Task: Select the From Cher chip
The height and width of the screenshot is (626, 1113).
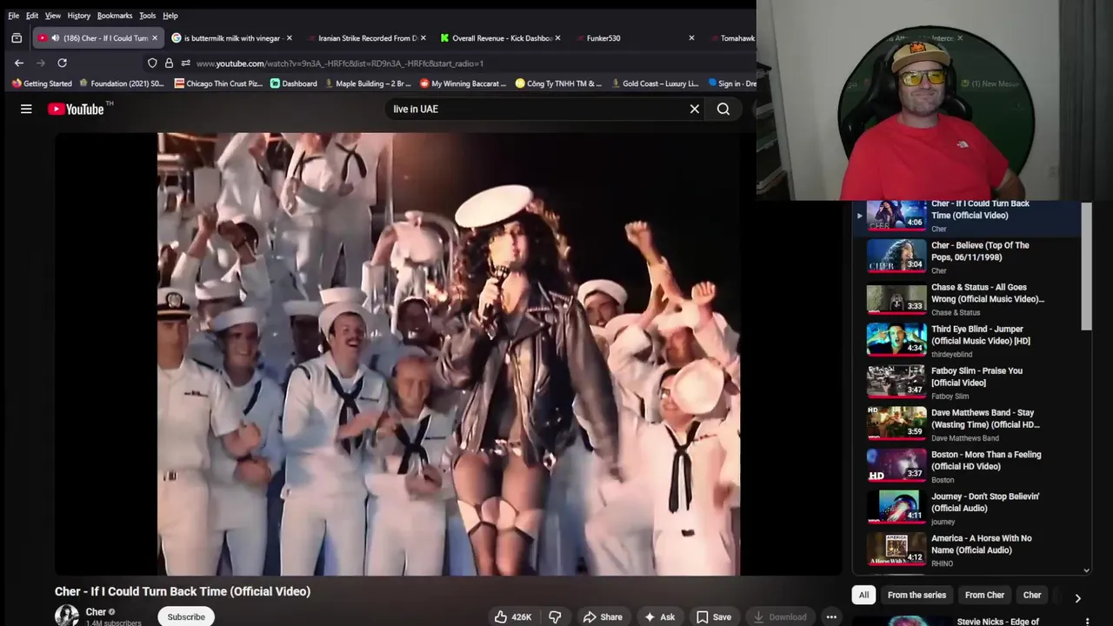Action: click(984, 595)
